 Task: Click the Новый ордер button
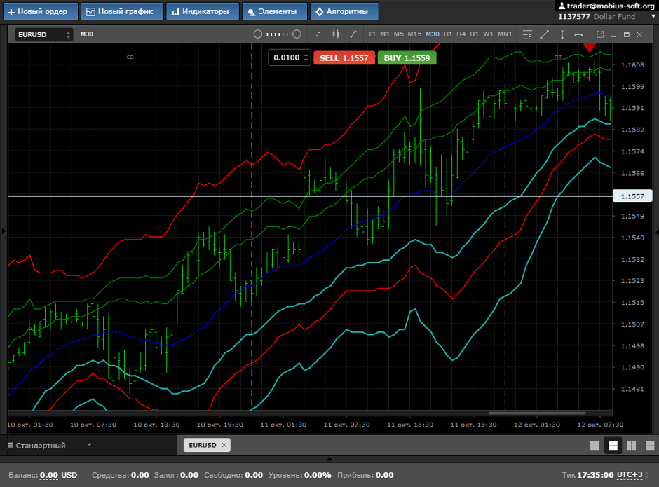41,11
